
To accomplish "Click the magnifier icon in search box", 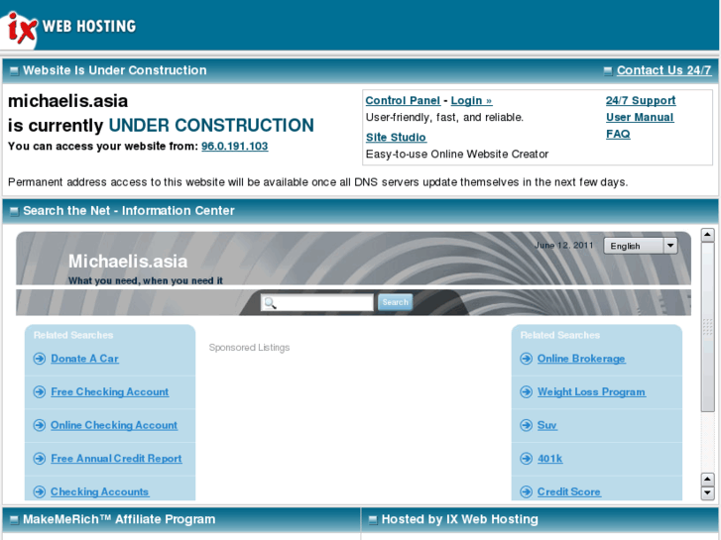I will click(x=270, y=303).
